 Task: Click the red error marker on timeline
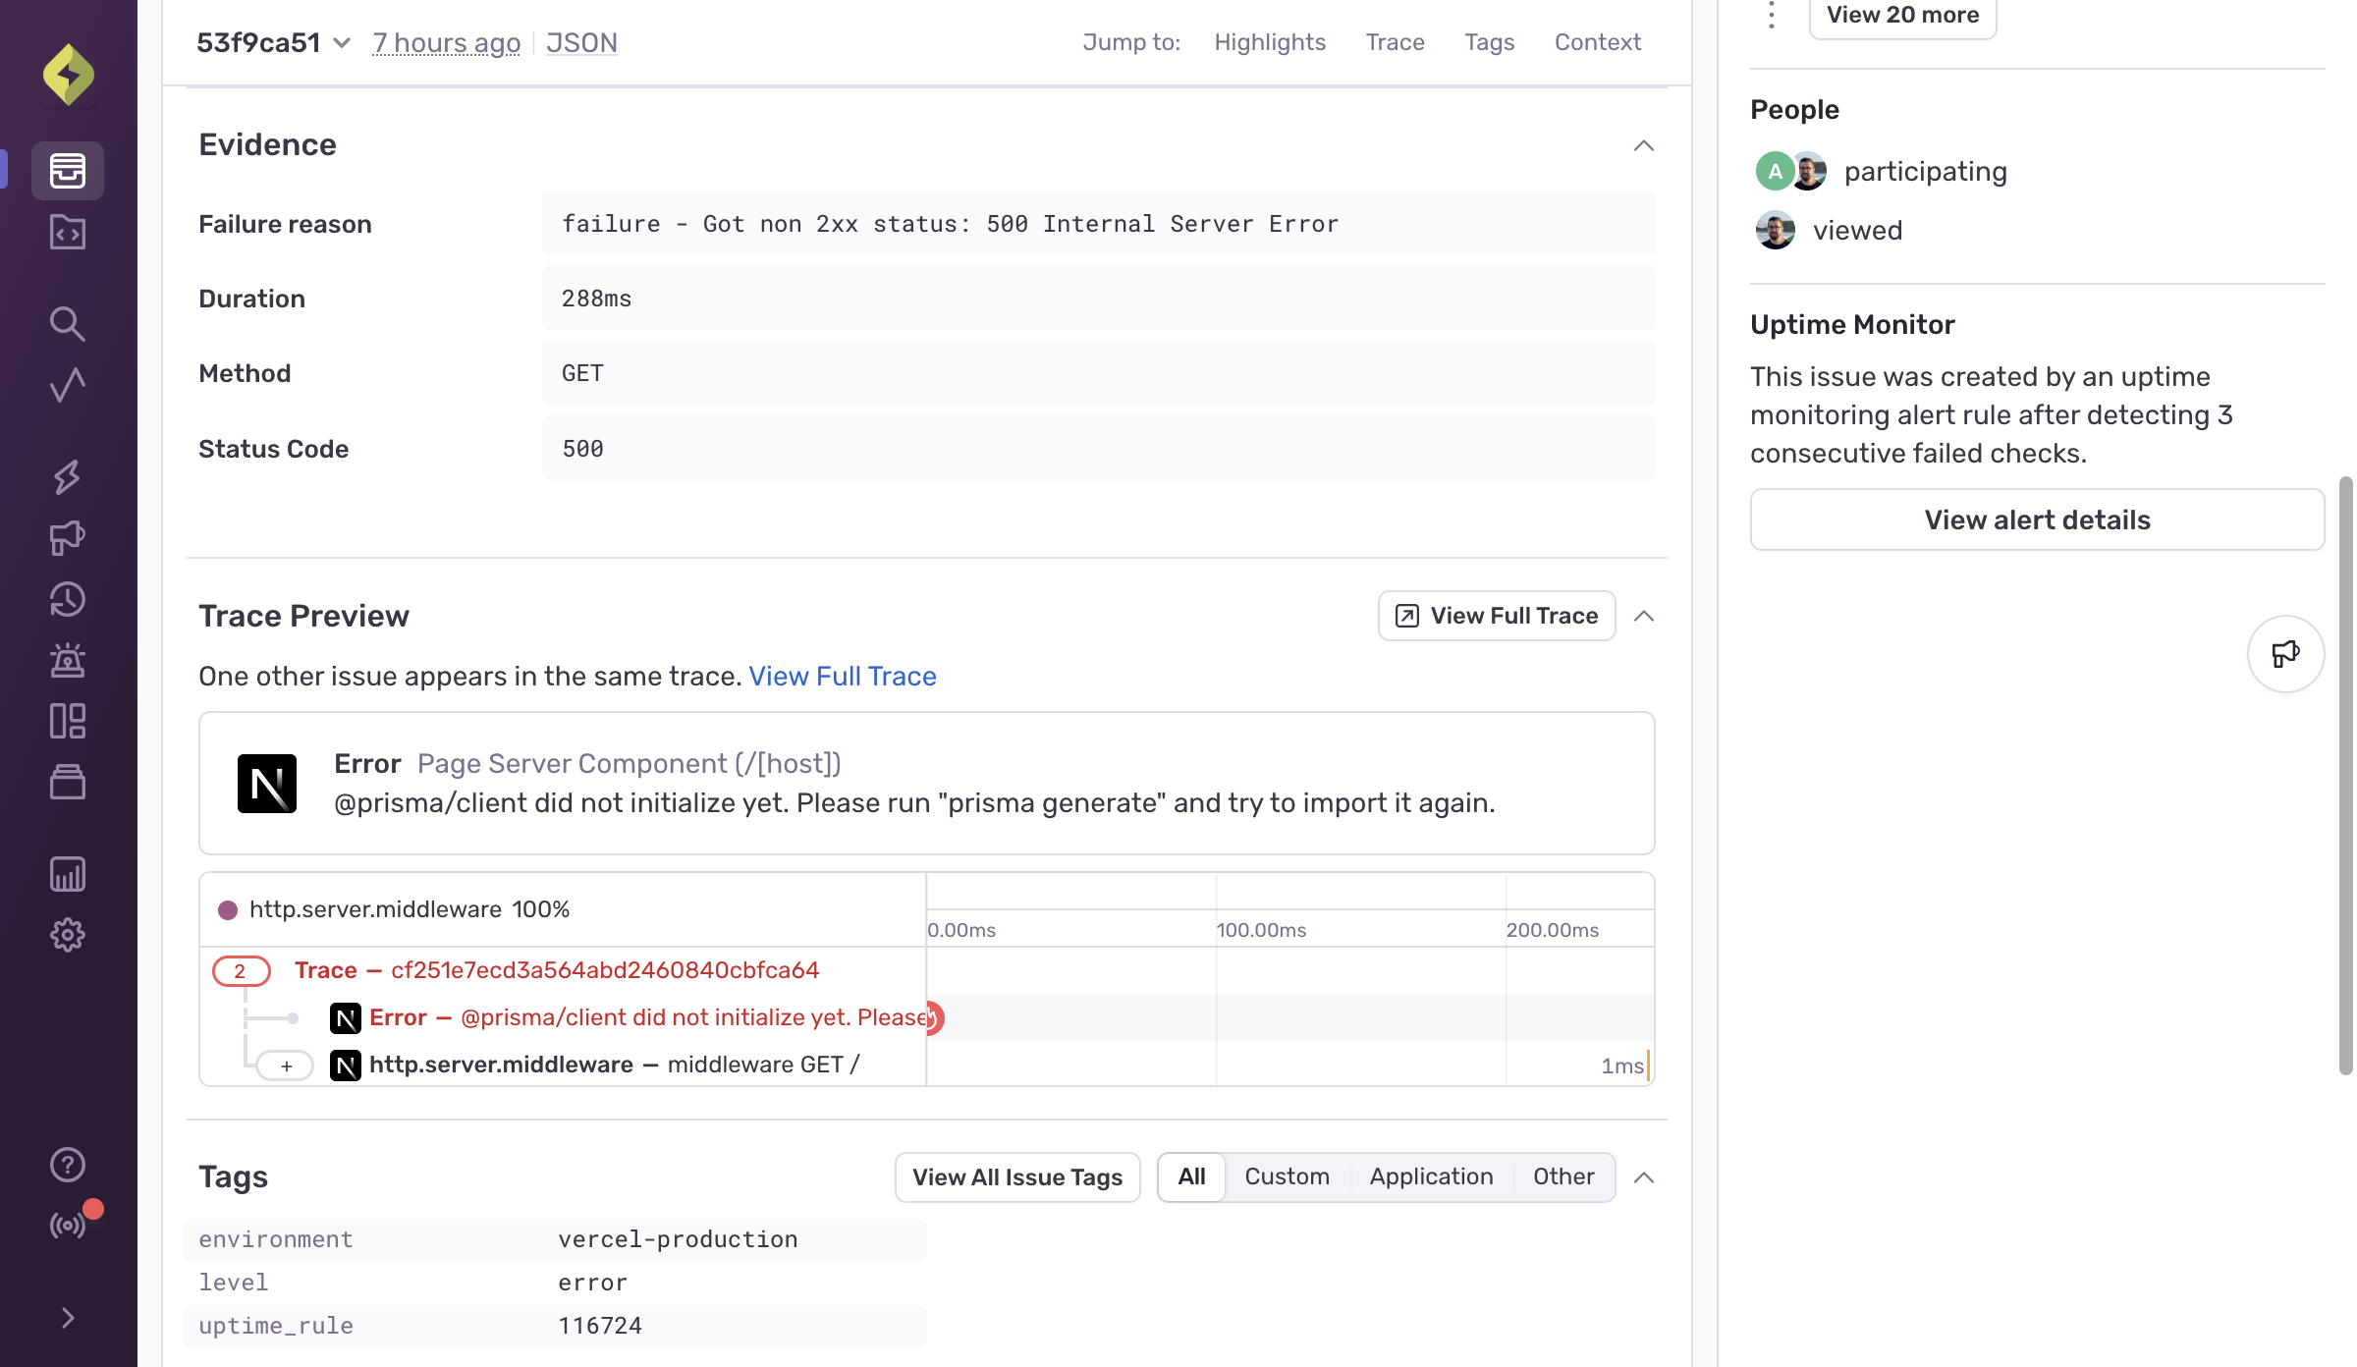click(x=933, y=1018)
